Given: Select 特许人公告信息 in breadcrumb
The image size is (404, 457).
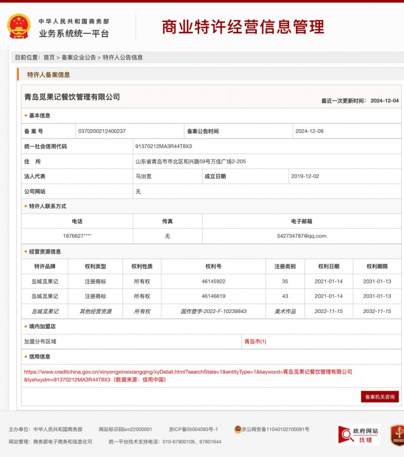Looking at the screenshot, I should [123, 58].
